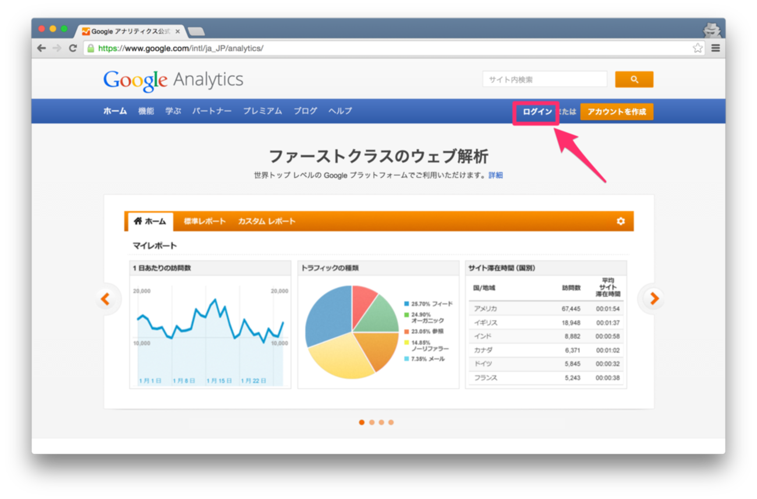The height and width of the screenshot is (499, 757).
Task: Reload the page with the refresh icon
Action: pyautogui.click(x=73, y=48)
